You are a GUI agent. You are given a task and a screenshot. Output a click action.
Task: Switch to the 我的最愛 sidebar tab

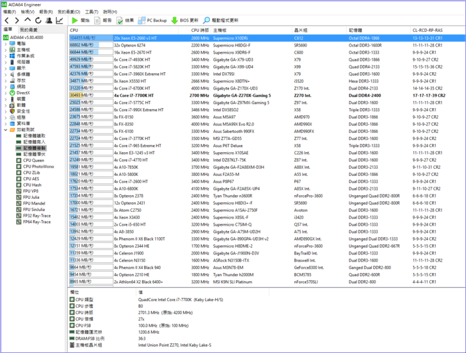pyautogui.click(x=28, y=30)
